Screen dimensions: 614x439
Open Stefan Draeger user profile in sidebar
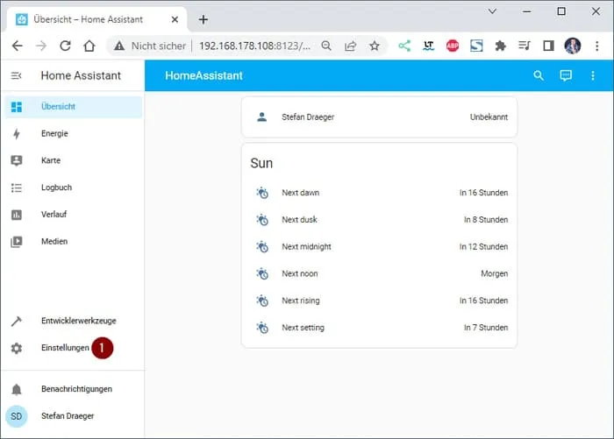67,416
